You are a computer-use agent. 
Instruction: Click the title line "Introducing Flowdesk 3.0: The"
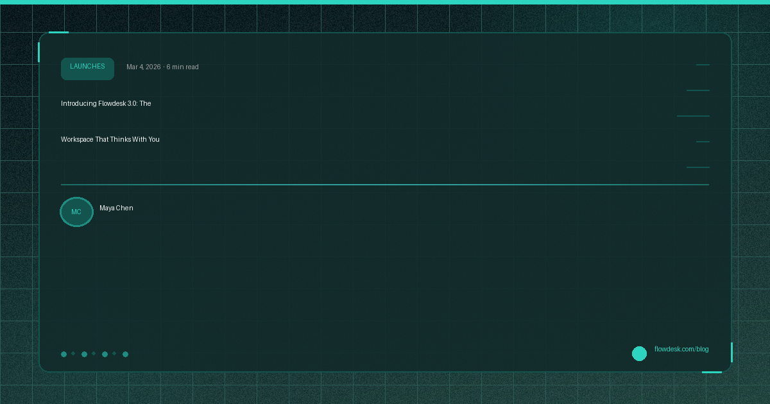[x=106, y=103]
